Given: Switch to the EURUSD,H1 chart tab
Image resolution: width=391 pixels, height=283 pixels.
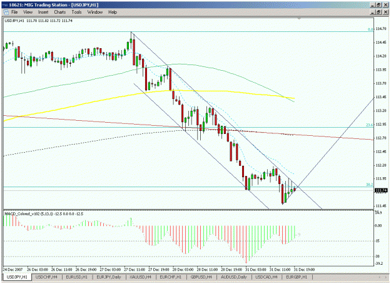Looking at the screenshot, I should [x=77, y=277].
